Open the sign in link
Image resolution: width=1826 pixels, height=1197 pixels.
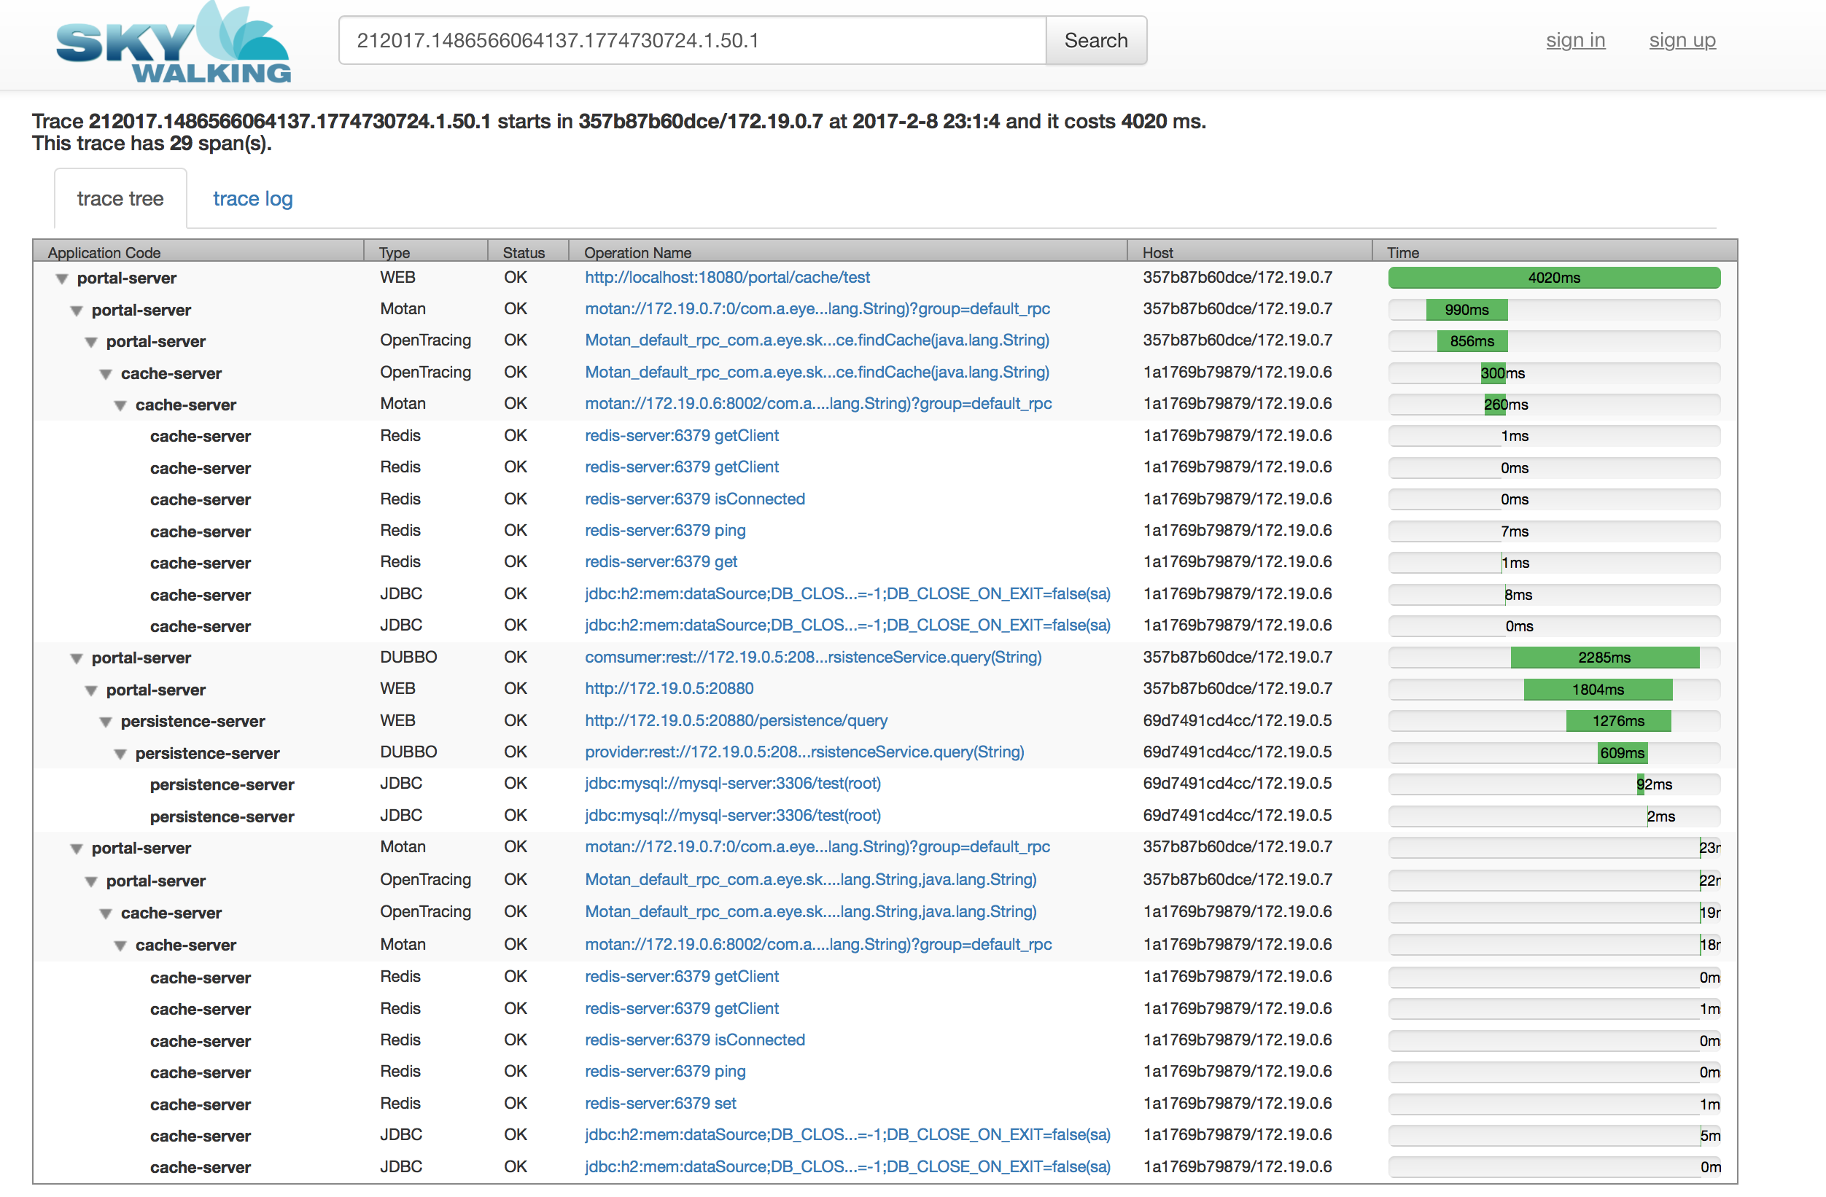click(1575, 40)
